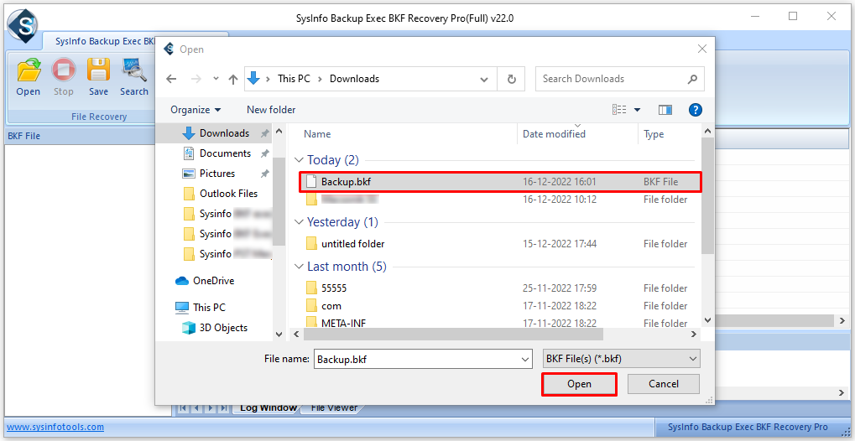Viewport: 855px width, 441px height.
Task: Select the untitled folder row
Action: (x=500, y=244)
